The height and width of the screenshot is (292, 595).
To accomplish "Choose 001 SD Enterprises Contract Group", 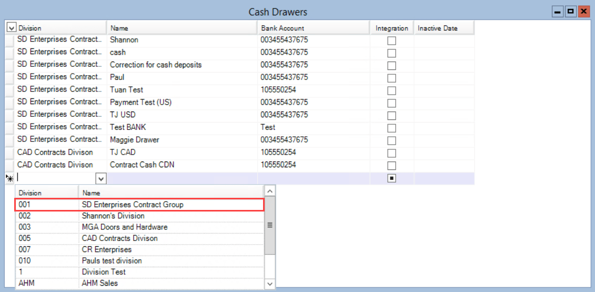I will (x=139, y=205).
